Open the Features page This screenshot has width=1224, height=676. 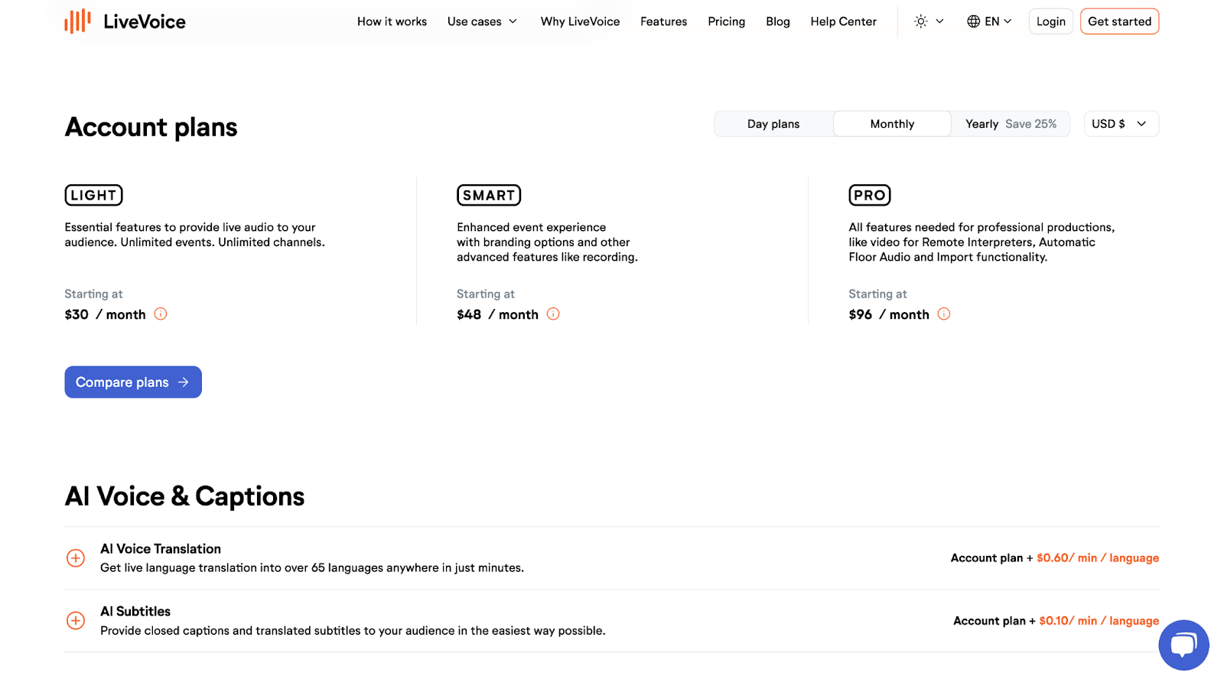click(663, 21)
